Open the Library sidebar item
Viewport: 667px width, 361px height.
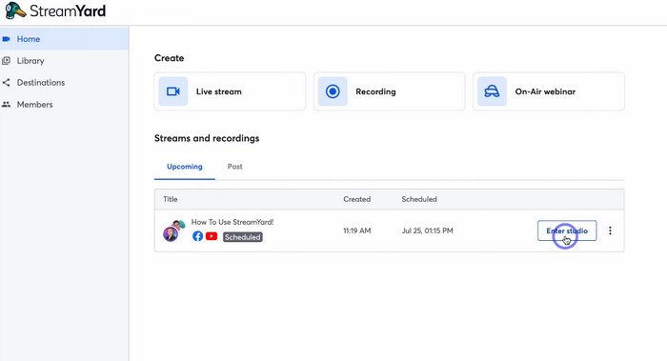click(x=64, y=61)
